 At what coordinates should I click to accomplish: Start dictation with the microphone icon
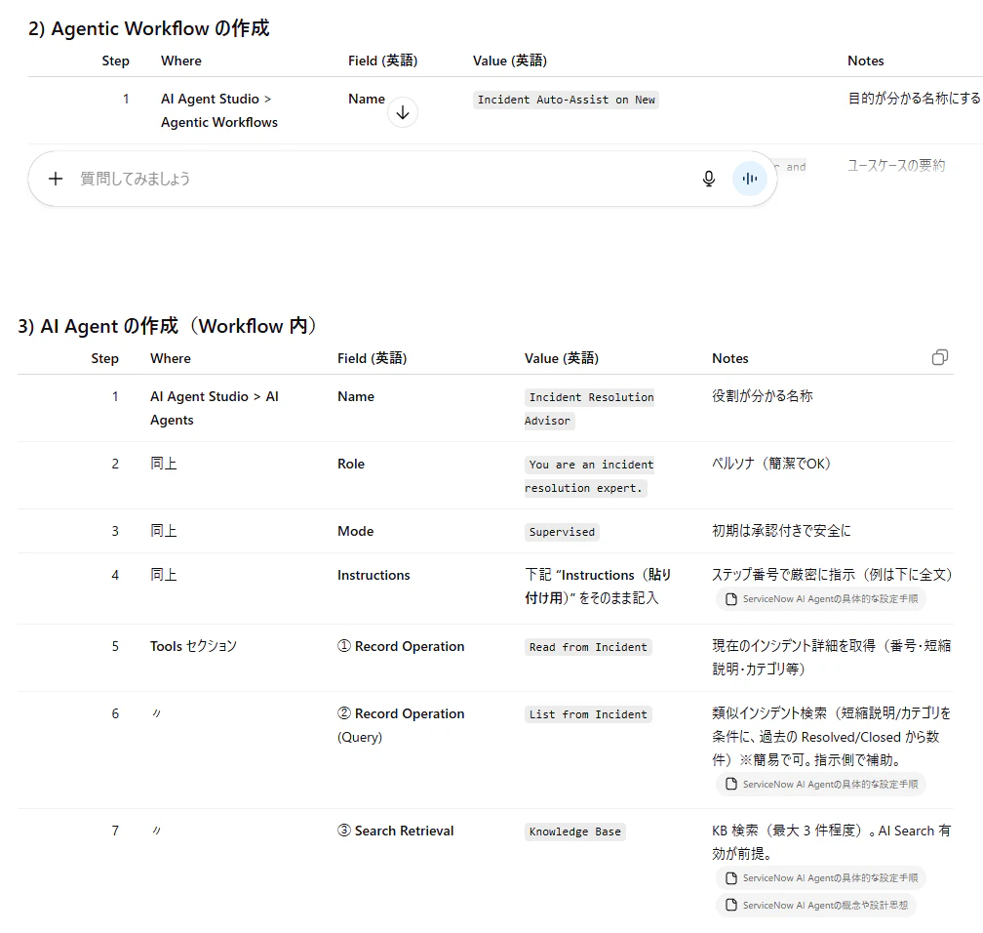(x=708, y=179)
